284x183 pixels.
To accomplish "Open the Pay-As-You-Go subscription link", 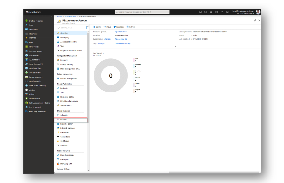I will coord(121,39).
